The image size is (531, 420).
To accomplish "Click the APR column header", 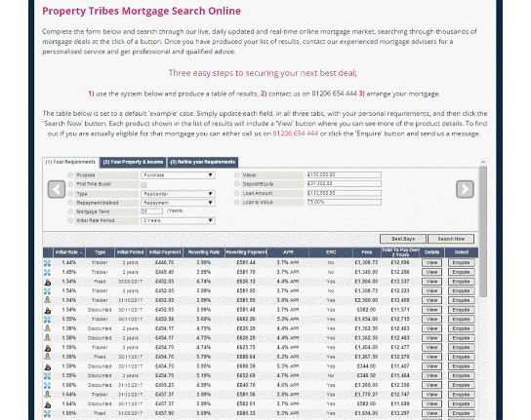I will tap(288, 252).
